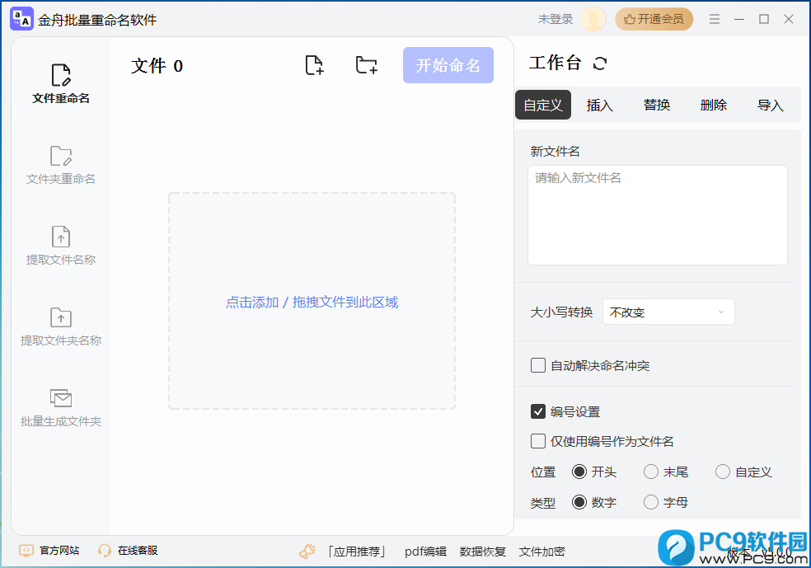811x568 pixels.
Task: Check 仅使用编号作为文件名 option
Action: (x=538, y=441)
